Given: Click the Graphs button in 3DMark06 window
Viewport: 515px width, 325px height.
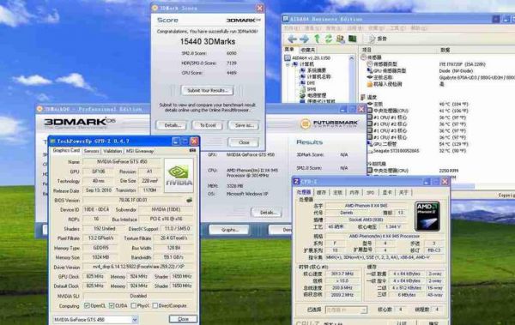Looking at the screenshot, I should [x=229, y=230].
